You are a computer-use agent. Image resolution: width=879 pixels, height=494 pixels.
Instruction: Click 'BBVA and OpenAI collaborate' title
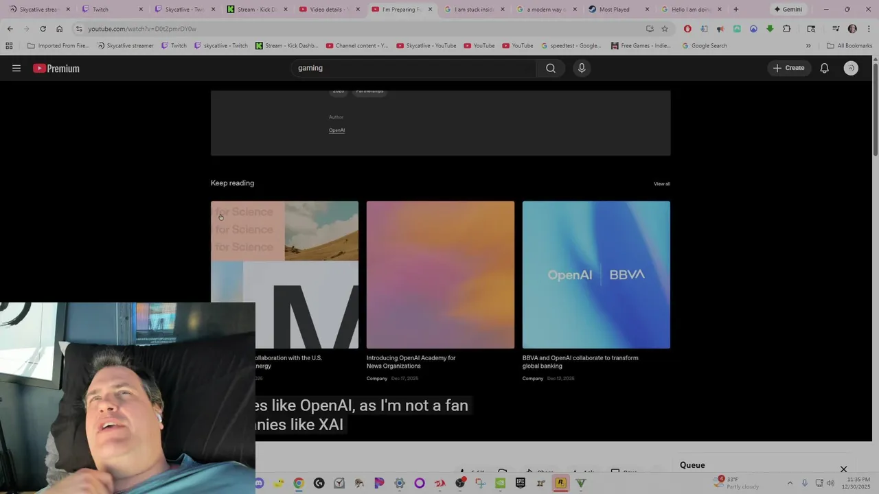coord(580,362)
